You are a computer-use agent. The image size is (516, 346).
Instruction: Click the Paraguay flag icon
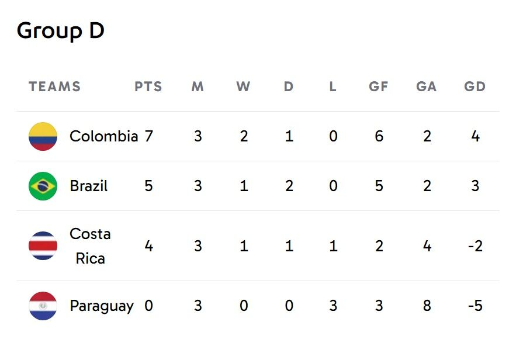43,306
